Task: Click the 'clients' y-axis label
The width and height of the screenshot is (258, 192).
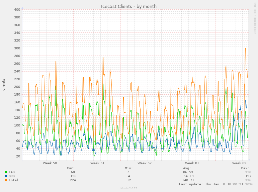Action: [x=4, y=85]
